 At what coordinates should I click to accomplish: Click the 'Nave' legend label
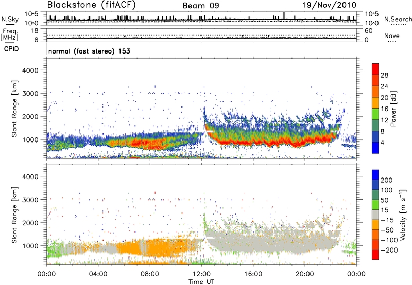tap(392, 36)
